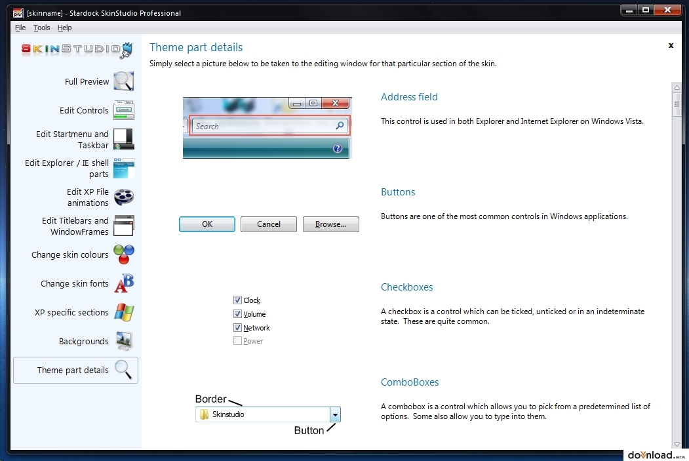Open the Checkboxes heading link
Screen dimensions: 689x461
406,287
